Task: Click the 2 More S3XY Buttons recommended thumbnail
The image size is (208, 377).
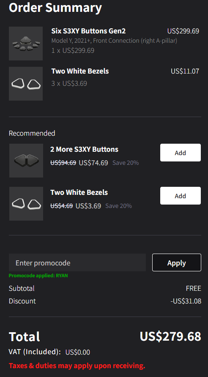Action: coord(26,161)
